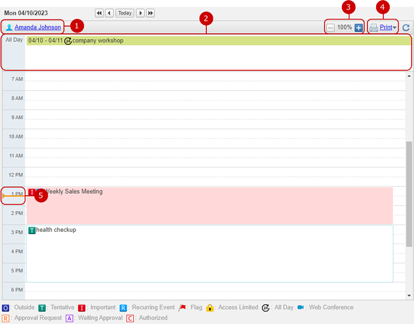Go to the next day arrow
The height and width of the screenshot is (324, 414).
coord(140,13)
